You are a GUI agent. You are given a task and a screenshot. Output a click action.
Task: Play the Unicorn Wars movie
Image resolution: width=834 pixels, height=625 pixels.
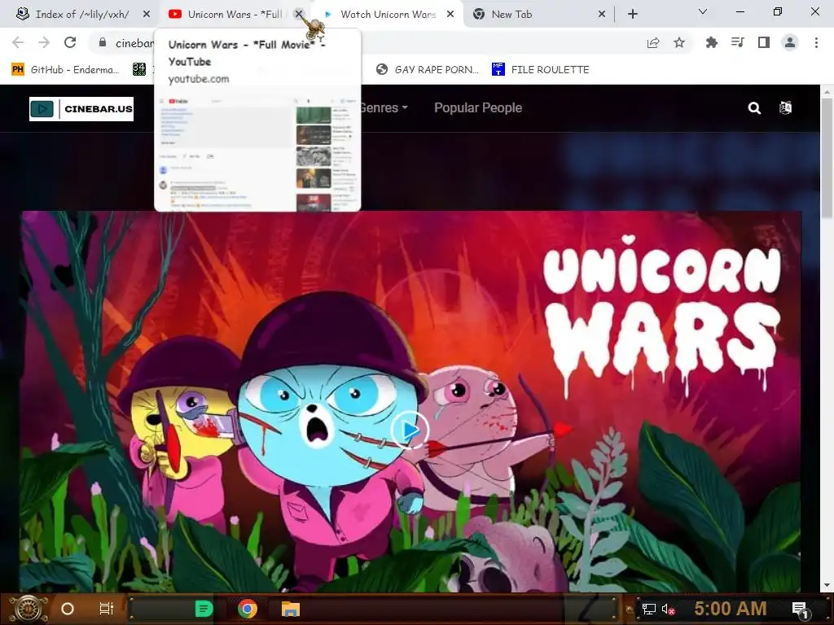(x=410, y=430)
